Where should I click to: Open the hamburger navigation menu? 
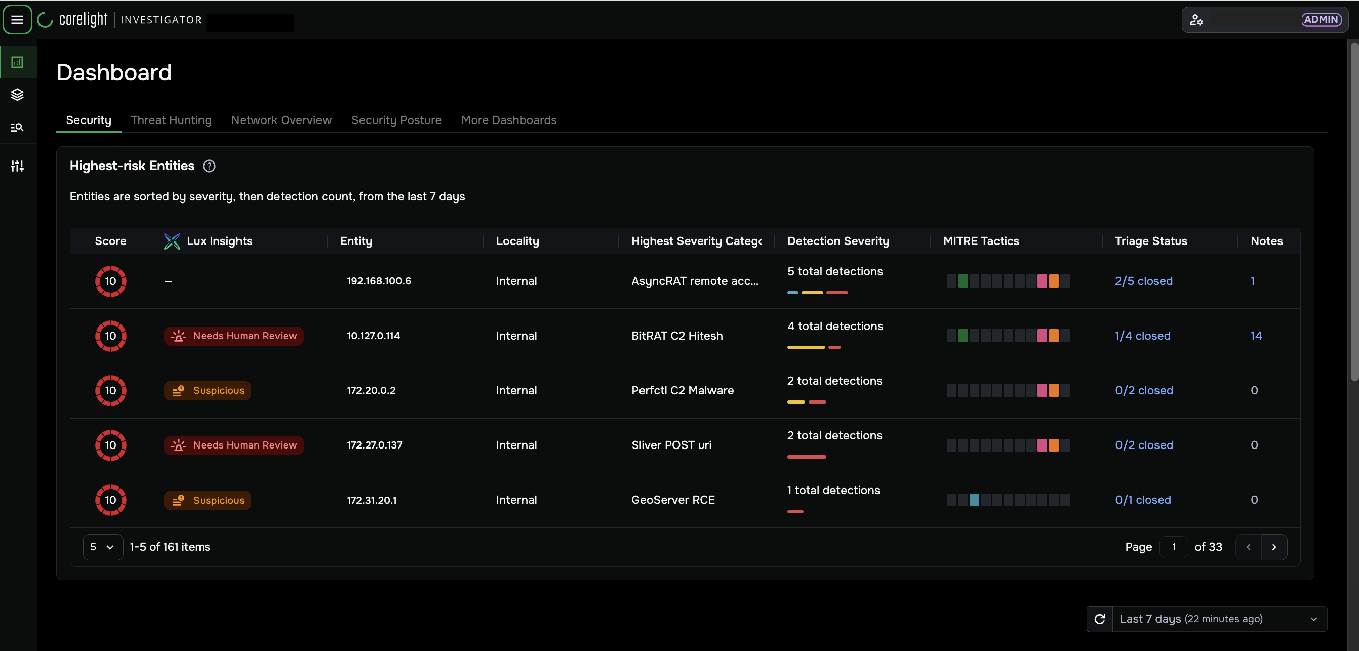(17, 20)
